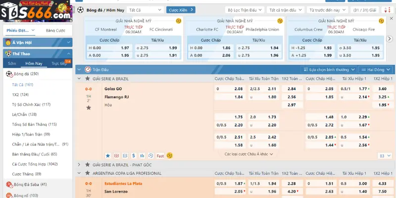Star the Giải Serie A Brazil league
The height and width of the screenshot is (198, 396).
(88, 79)
